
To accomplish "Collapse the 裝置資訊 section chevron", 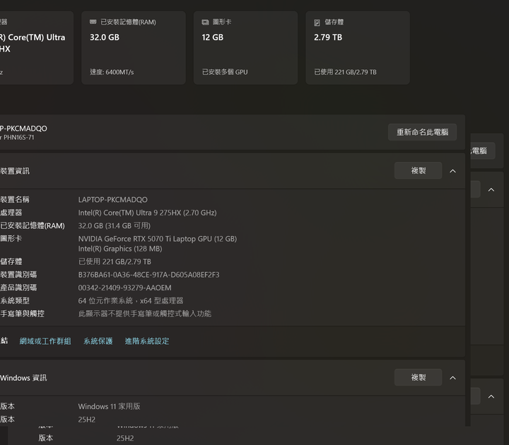I will point(453,171).
